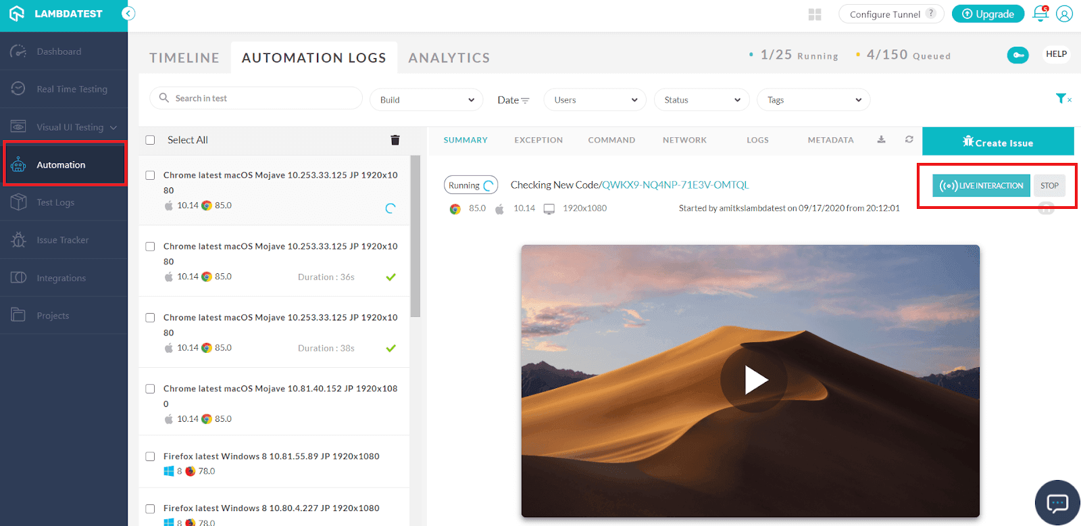1081x526 pixels.
Task: Open the user profile icon
Action: (x=1064, y=14)
